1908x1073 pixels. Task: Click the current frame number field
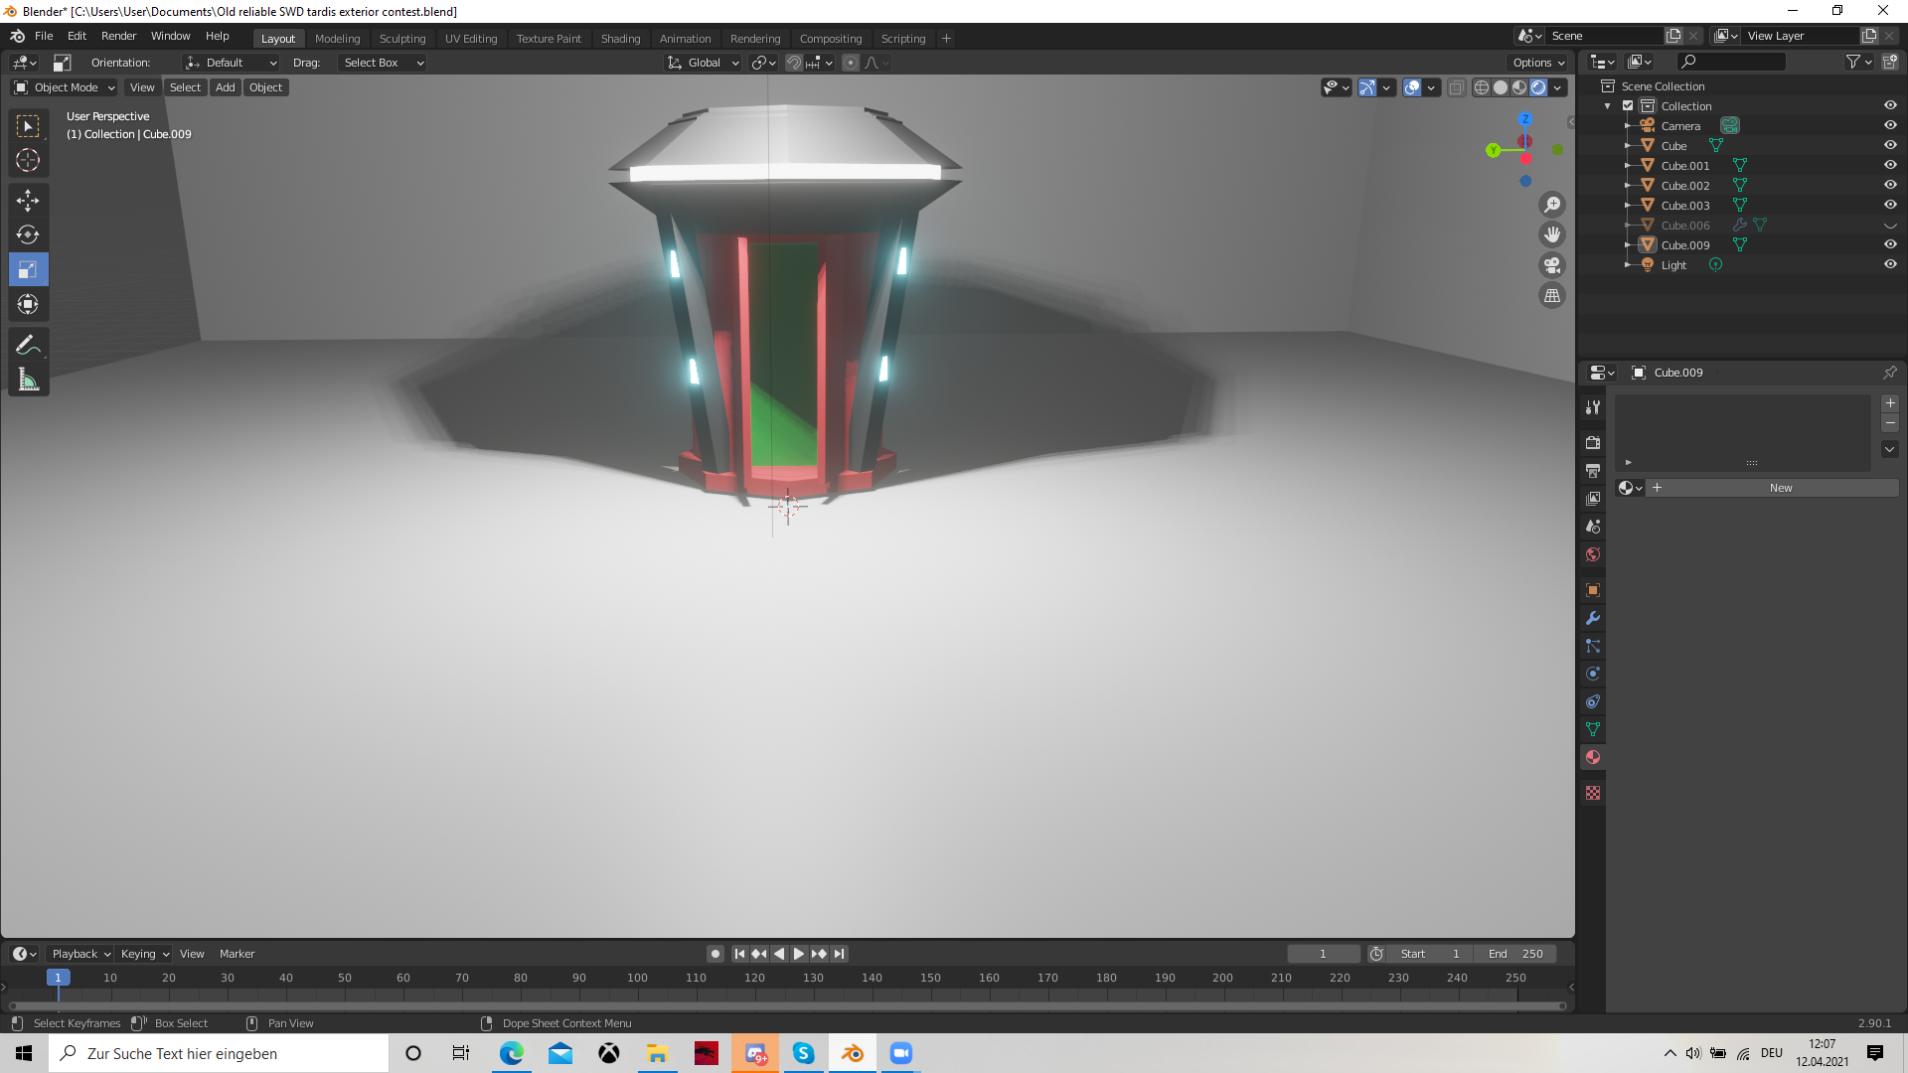pos(1323,954)
